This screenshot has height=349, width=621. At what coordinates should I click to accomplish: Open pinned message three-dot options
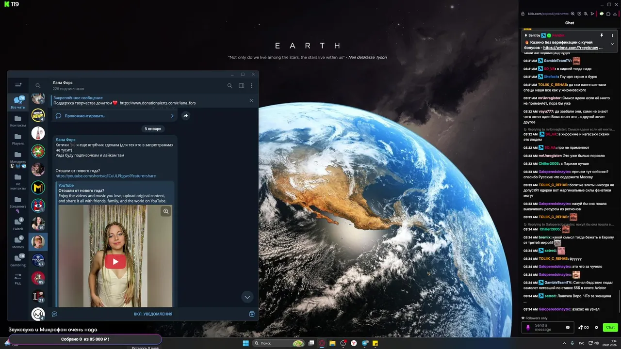point(612,35)
